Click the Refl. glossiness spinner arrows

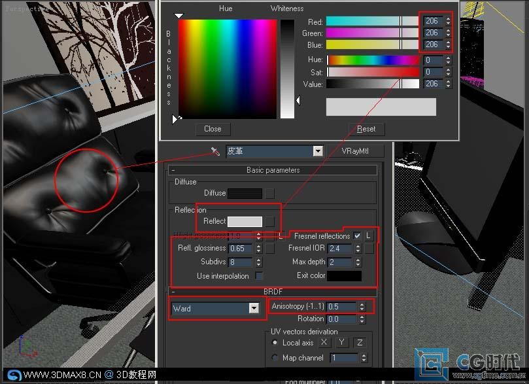pyautogui.click(x=258, y=249)
